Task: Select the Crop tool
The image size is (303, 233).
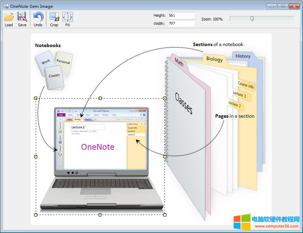Action: tap(54, 17)
